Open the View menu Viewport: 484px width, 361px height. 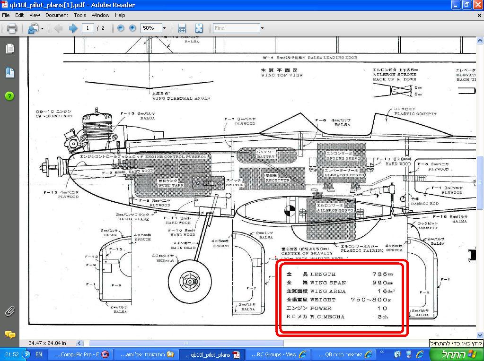pyautogui.click(x=35, y=15)
